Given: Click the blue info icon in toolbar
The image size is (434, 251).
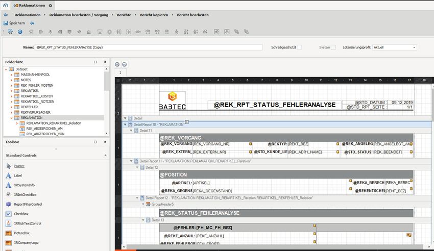Looking at the screenshot, I should click(20, 32).
